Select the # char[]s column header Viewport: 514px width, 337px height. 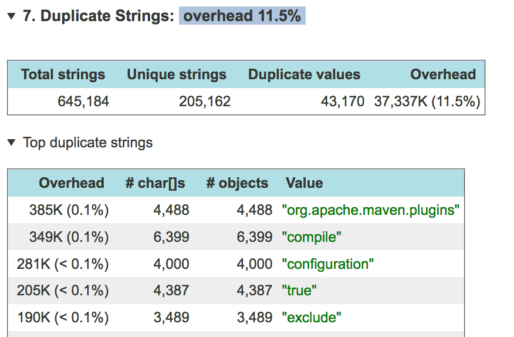(155, 183)
